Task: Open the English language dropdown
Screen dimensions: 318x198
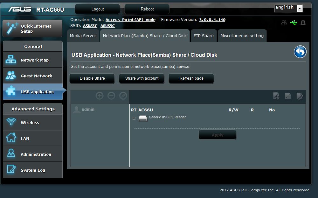Action: [x=288, y=8]
